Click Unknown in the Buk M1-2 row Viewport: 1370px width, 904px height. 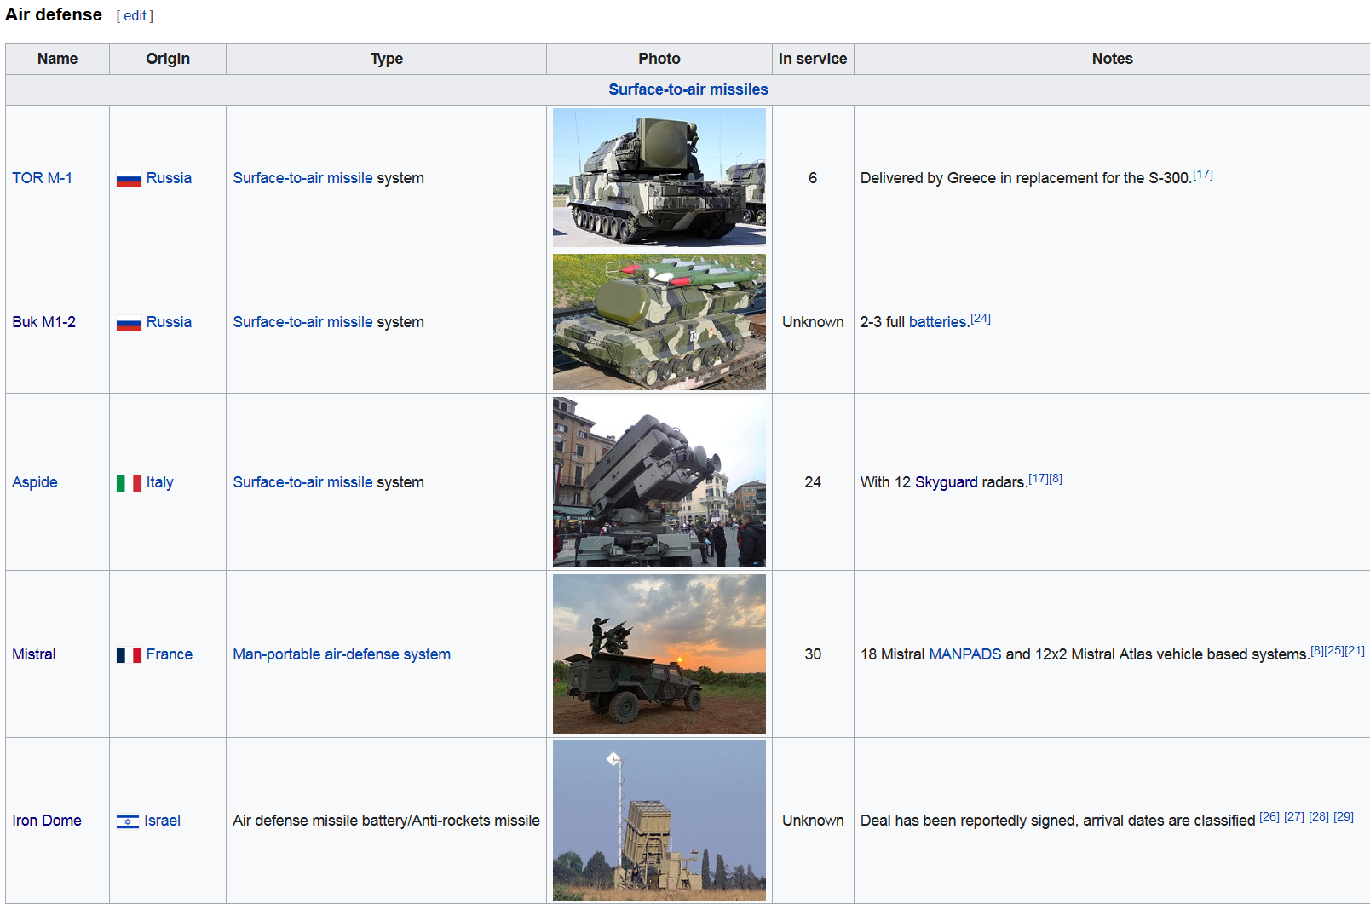point(813,322)
